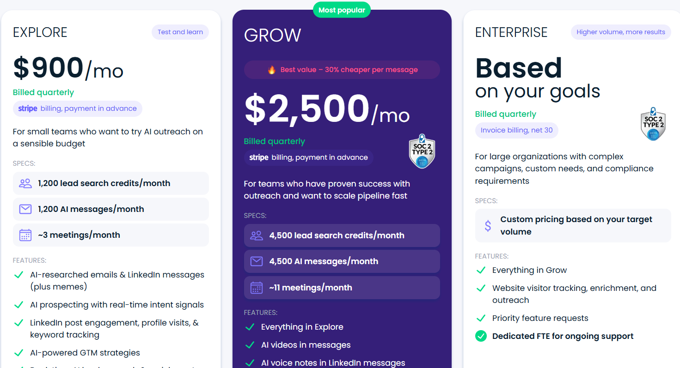
Task: Click the Stripe logo in Explore billing badge
Action: 27,109
